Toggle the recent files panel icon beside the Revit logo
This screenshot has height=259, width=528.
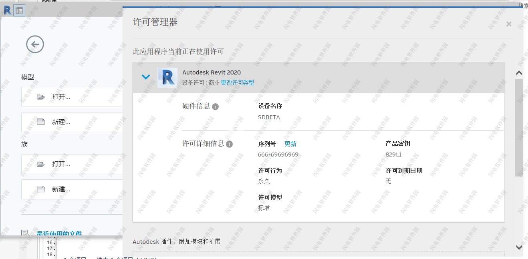19,10
